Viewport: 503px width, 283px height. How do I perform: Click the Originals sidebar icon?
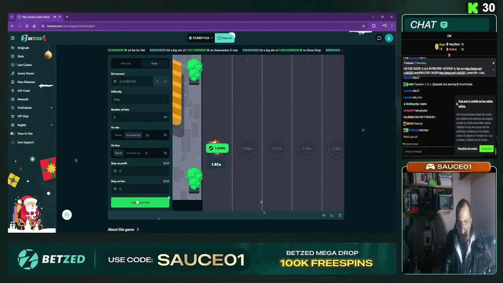coord(13,48)
